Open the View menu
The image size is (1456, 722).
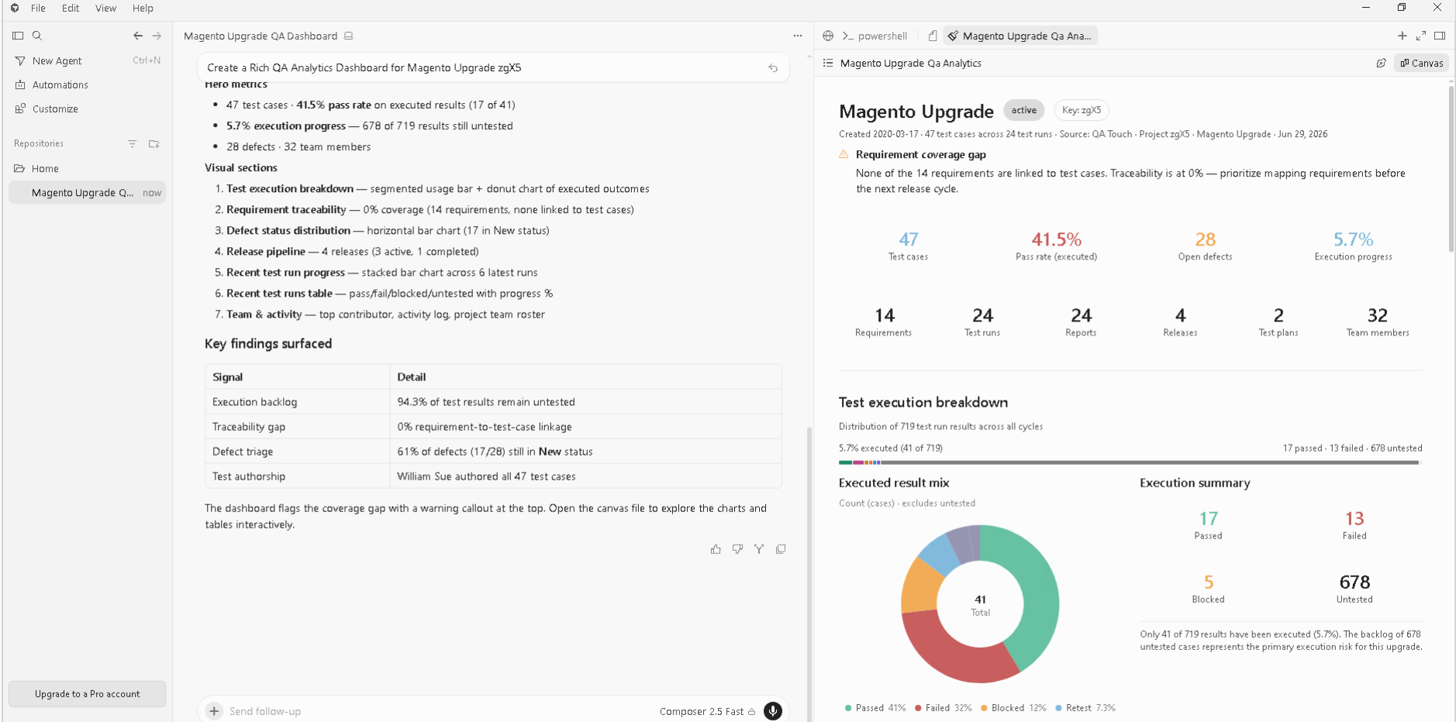105,9
